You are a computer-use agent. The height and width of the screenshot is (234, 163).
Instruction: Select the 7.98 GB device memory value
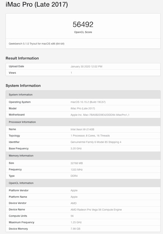click(75, 229)
